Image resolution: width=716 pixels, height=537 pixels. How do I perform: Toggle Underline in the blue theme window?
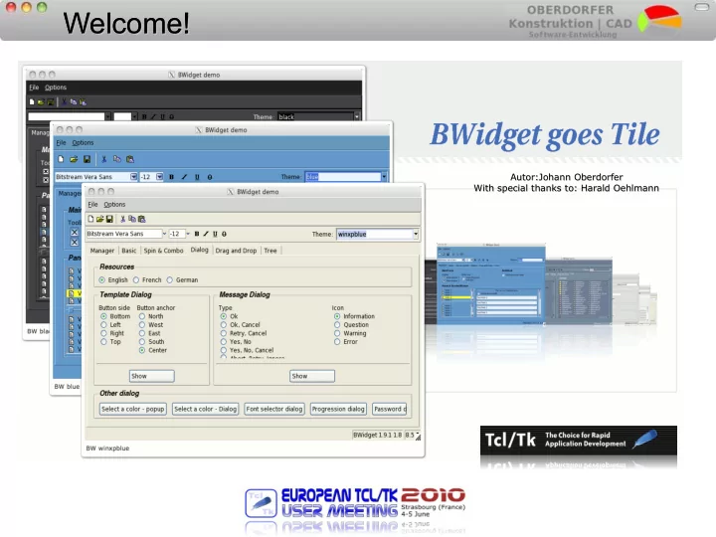[x=197, y=177]
